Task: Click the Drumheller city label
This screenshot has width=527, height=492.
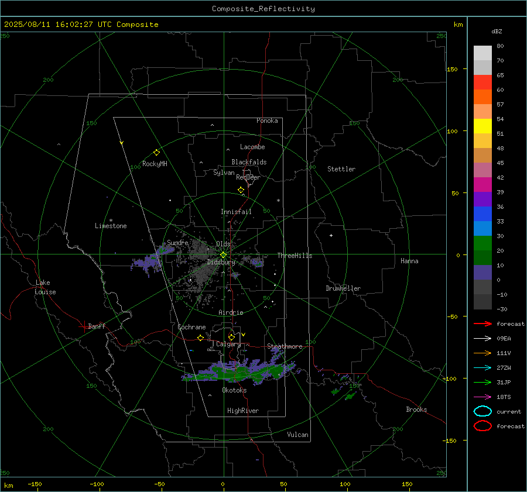Action: 343,288
